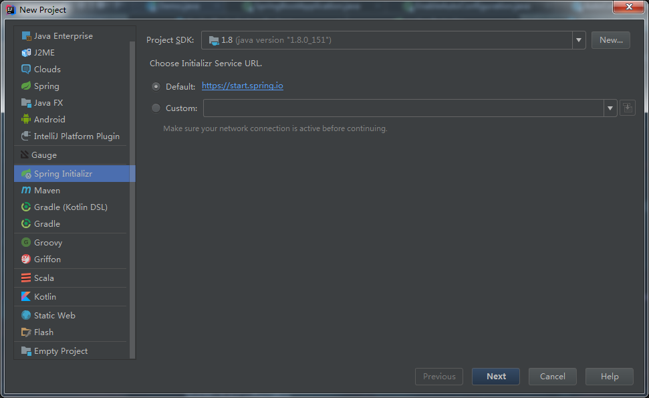Select Clouds project type
The height and width of the screenshot is (398, 649).
pos(72,69)
